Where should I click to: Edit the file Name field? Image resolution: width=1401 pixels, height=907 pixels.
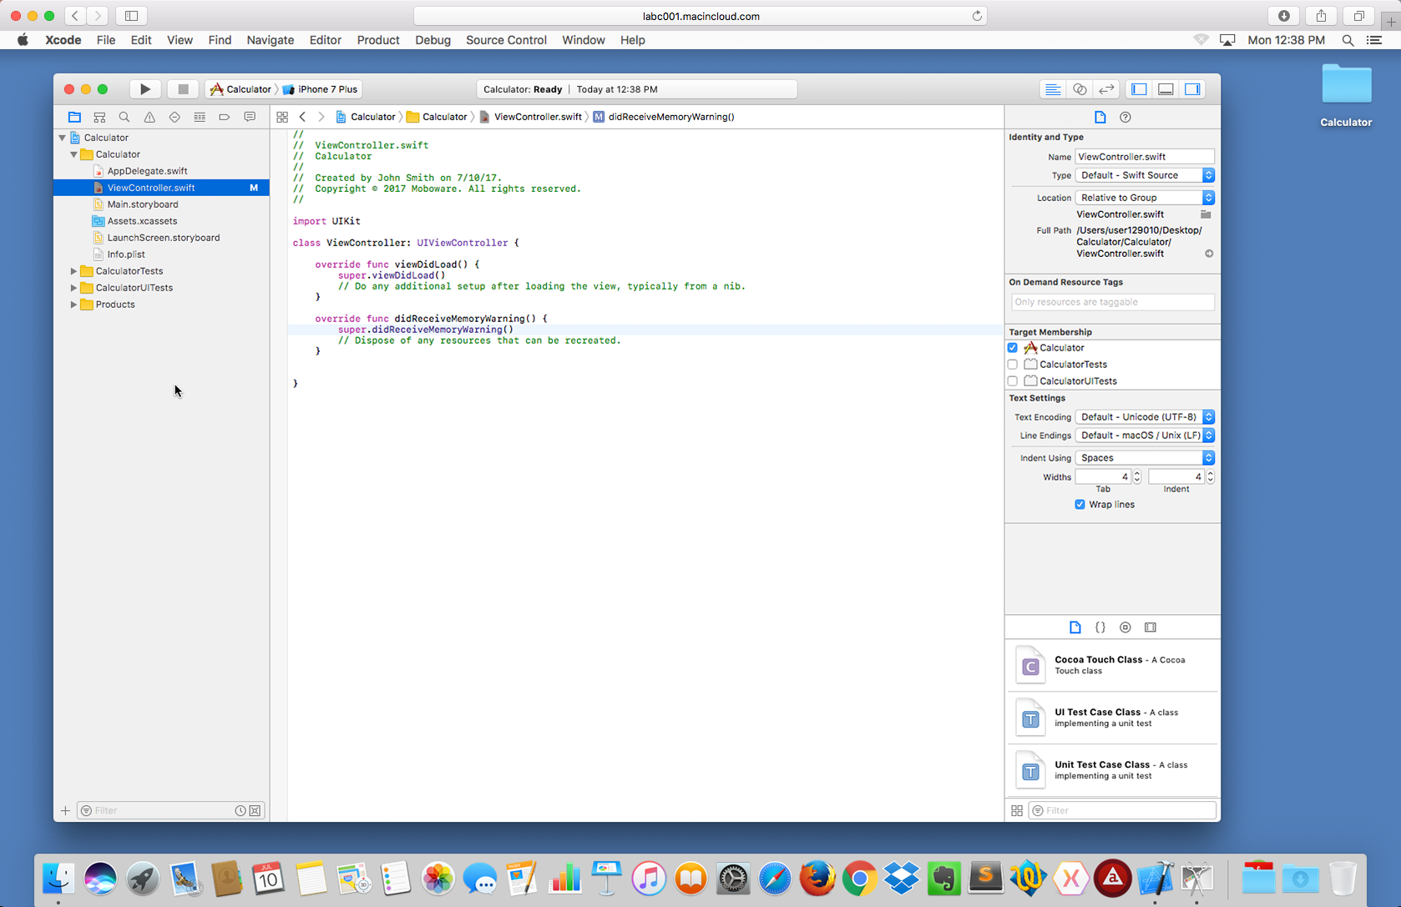point(1145,157)
